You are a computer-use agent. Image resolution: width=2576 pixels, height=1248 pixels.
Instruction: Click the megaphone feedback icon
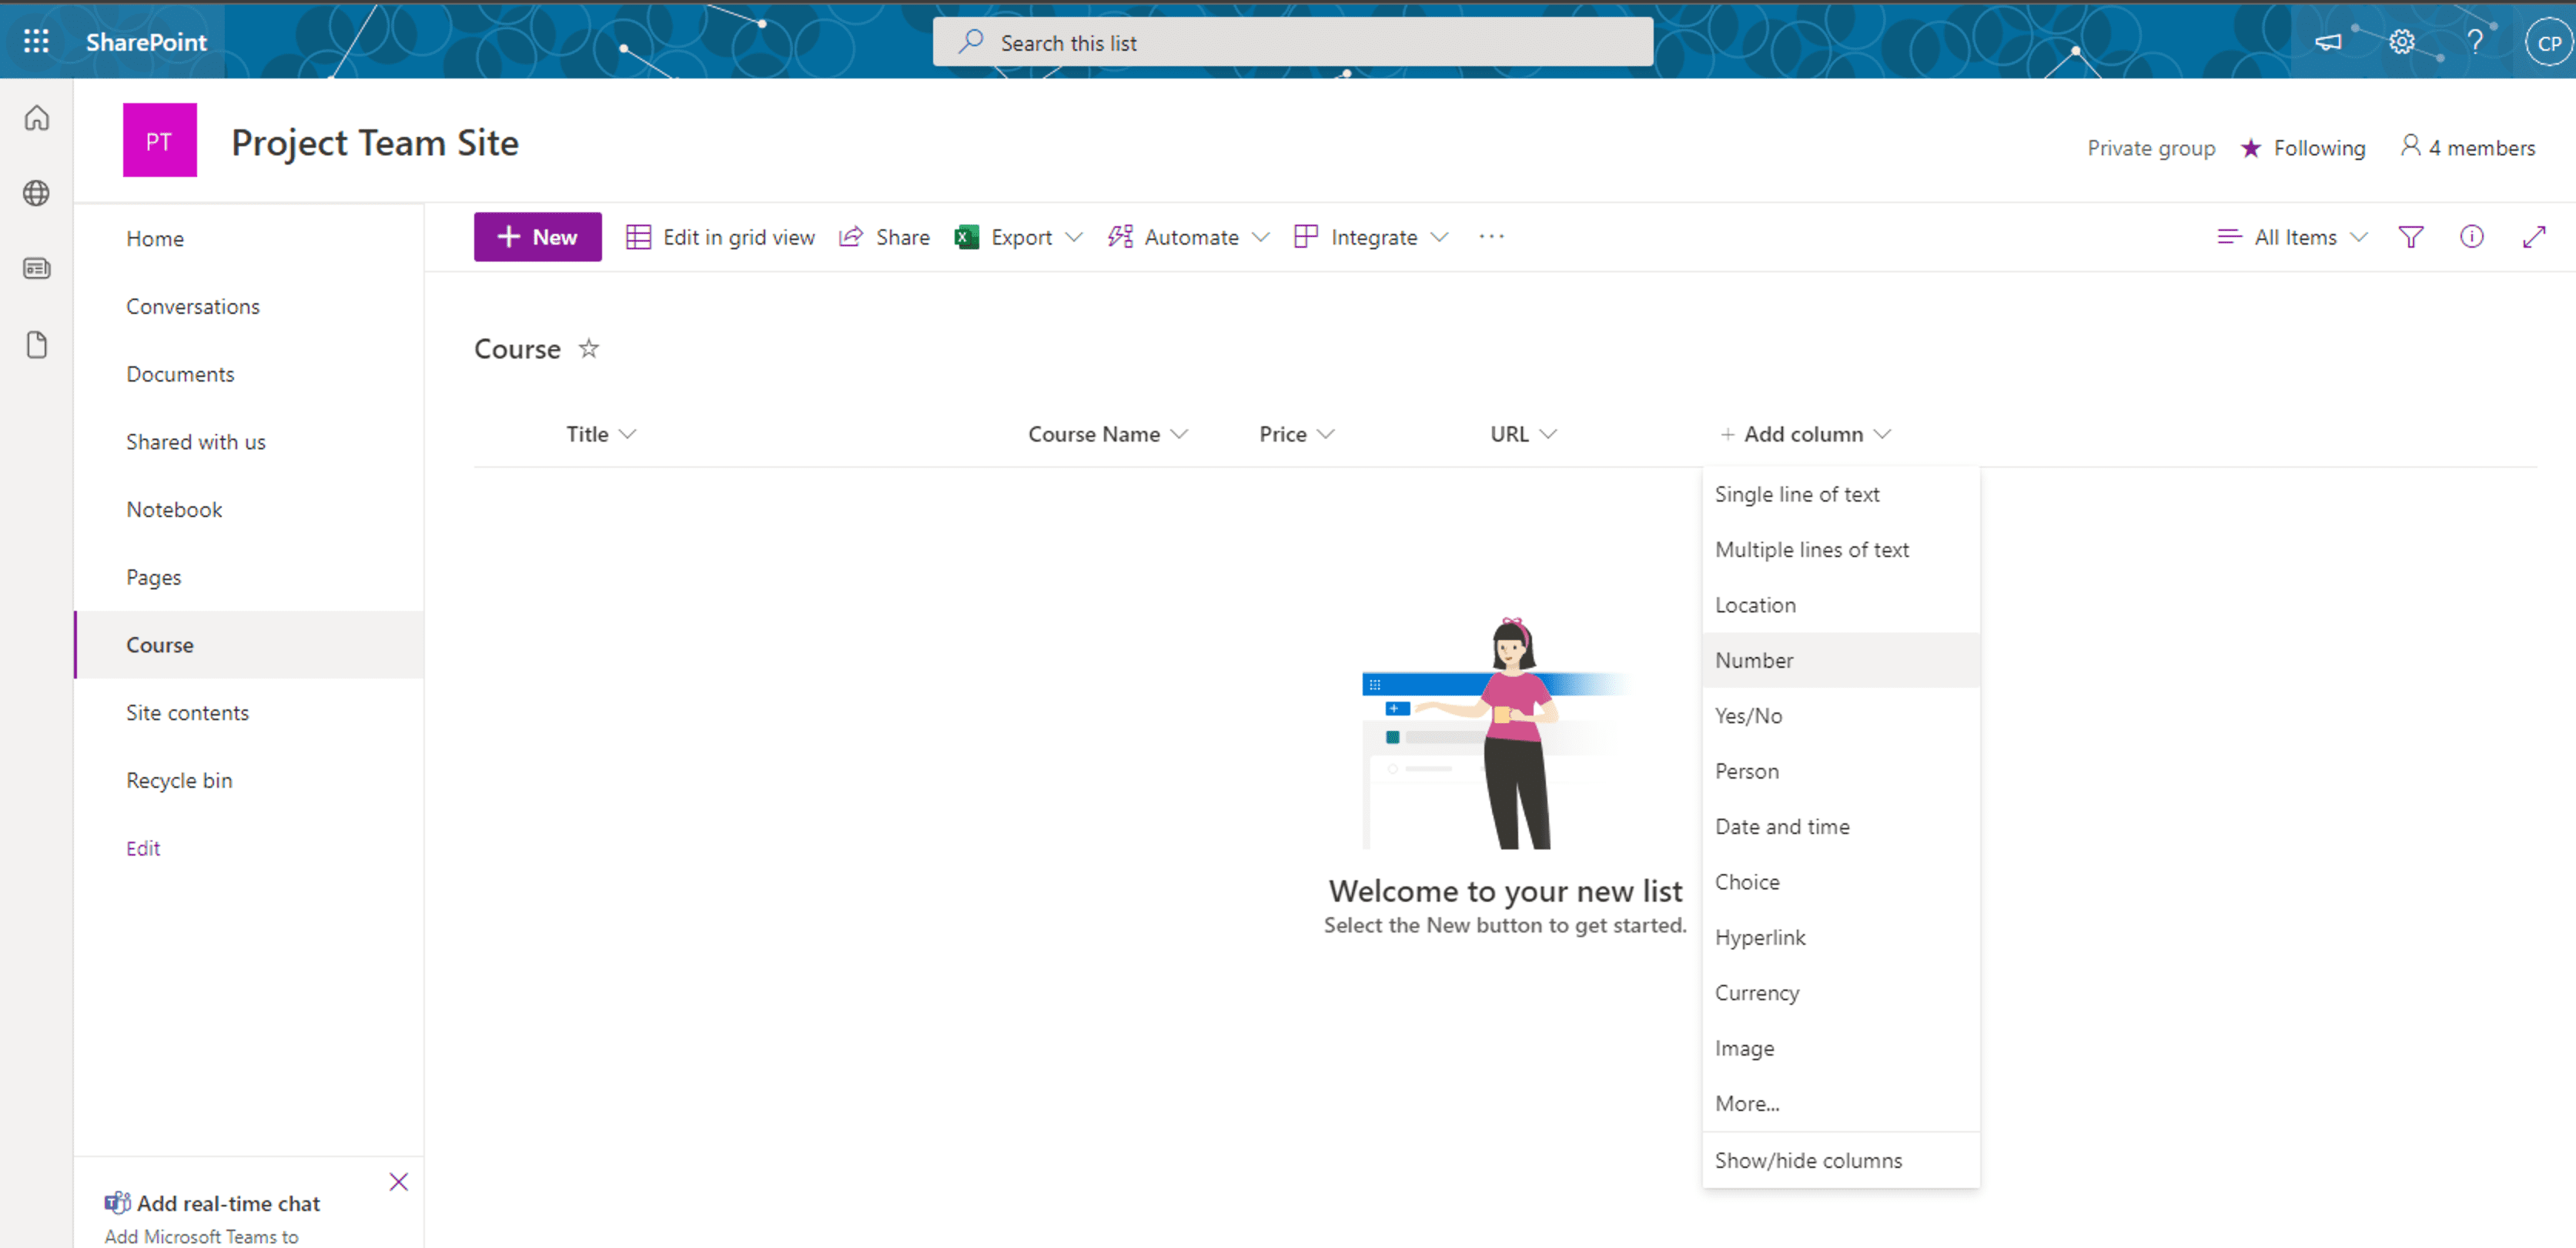coord(2328,42)
